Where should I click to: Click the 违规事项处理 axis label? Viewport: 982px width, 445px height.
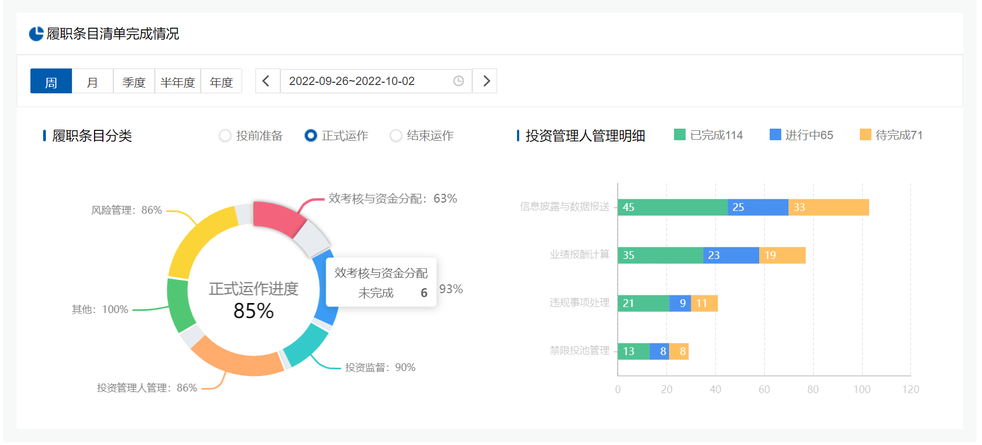579,303
